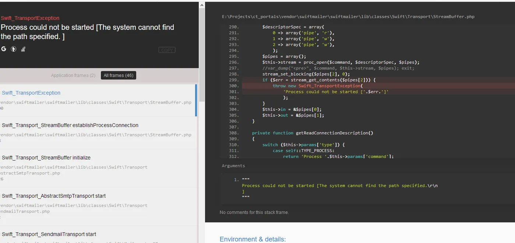This screenshot has height=243, width=515.
Task: Search the error on Stack Overflow icon
Action: coord(23,49)
